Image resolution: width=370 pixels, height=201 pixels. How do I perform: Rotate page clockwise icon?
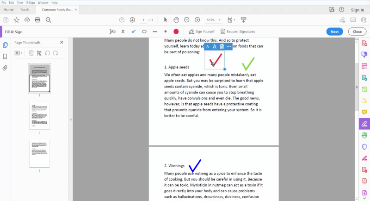pos(55,53)
